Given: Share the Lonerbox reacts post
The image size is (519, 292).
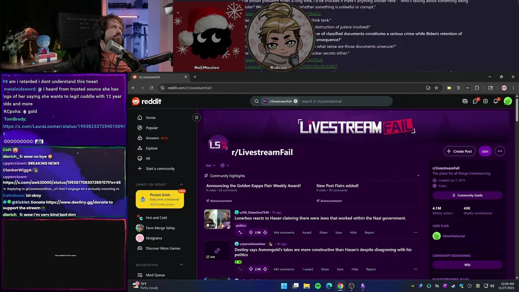Looking at the screenshot, I should 323,232.
